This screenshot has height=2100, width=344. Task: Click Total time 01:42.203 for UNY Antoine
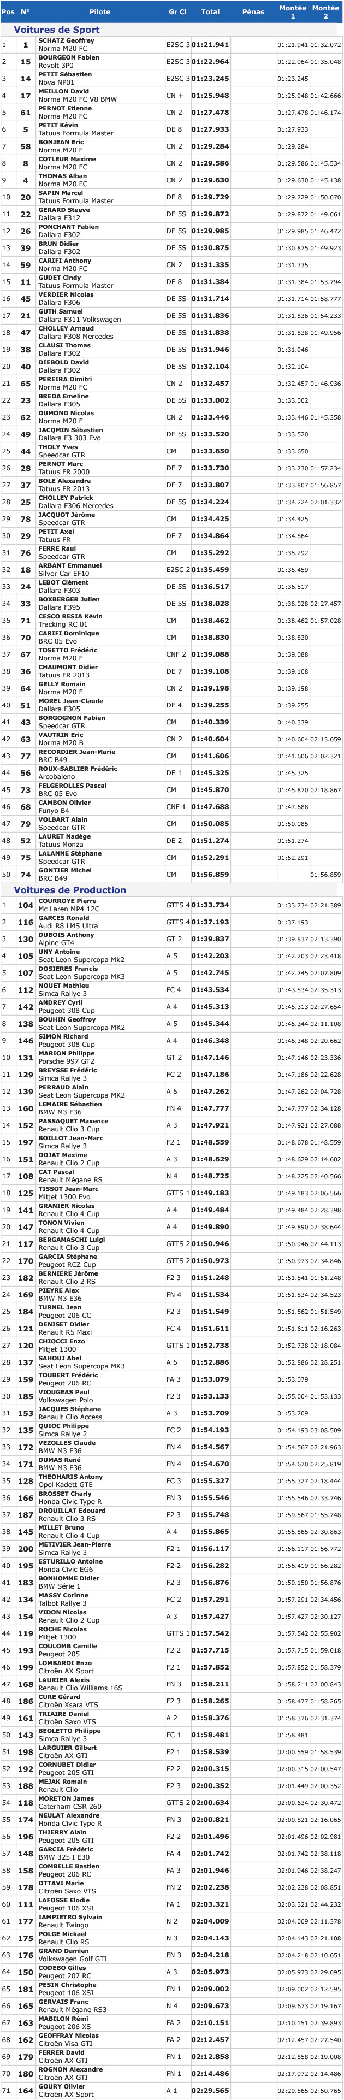point(210,955)
